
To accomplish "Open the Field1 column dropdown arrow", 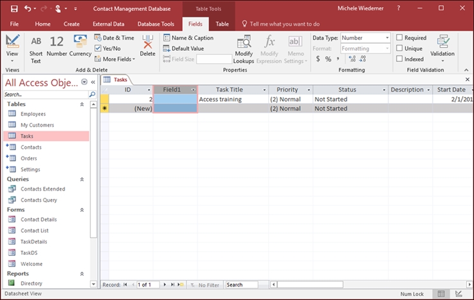I will click(x=193, y=90).
